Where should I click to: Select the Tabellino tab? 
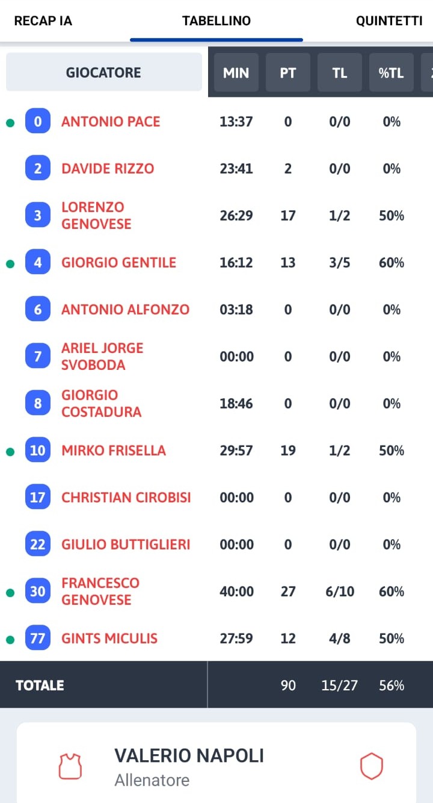(216, 21)
